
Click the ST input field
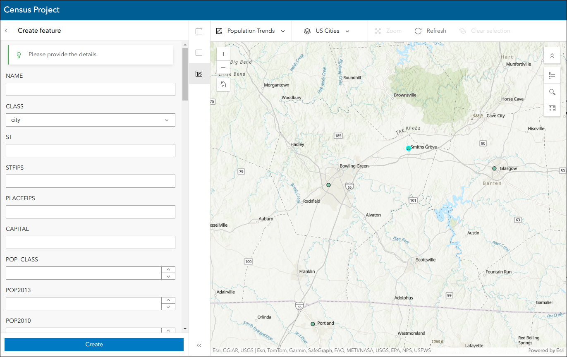pos(91,151)
